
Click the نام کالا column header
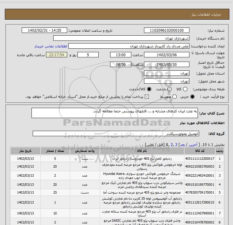(142, 151)
